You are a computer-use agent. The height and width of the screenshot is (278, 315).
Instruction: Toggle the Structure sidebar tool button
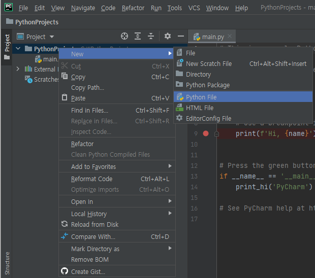[x=7, y=263]
